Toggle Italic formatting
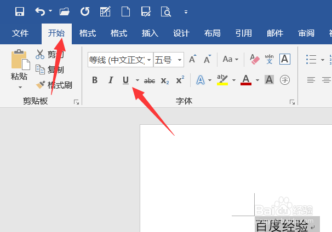This screenshot has height=232, width=332. 111,80
